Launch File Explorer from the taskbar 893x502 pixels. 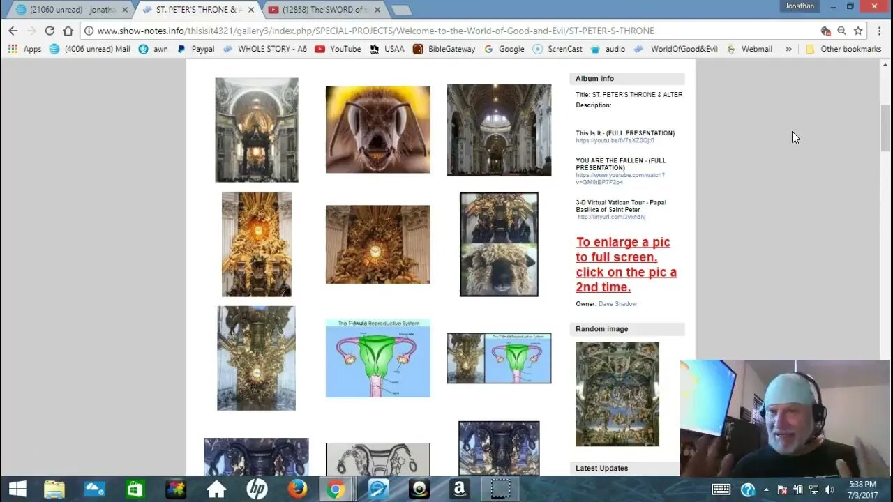point(54,489)
